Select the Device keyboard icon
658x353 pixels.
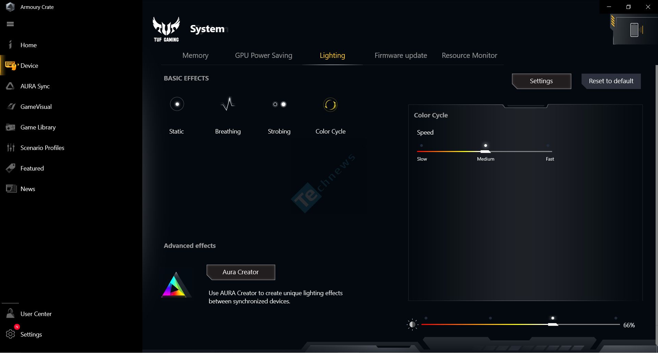coord(11,65)
